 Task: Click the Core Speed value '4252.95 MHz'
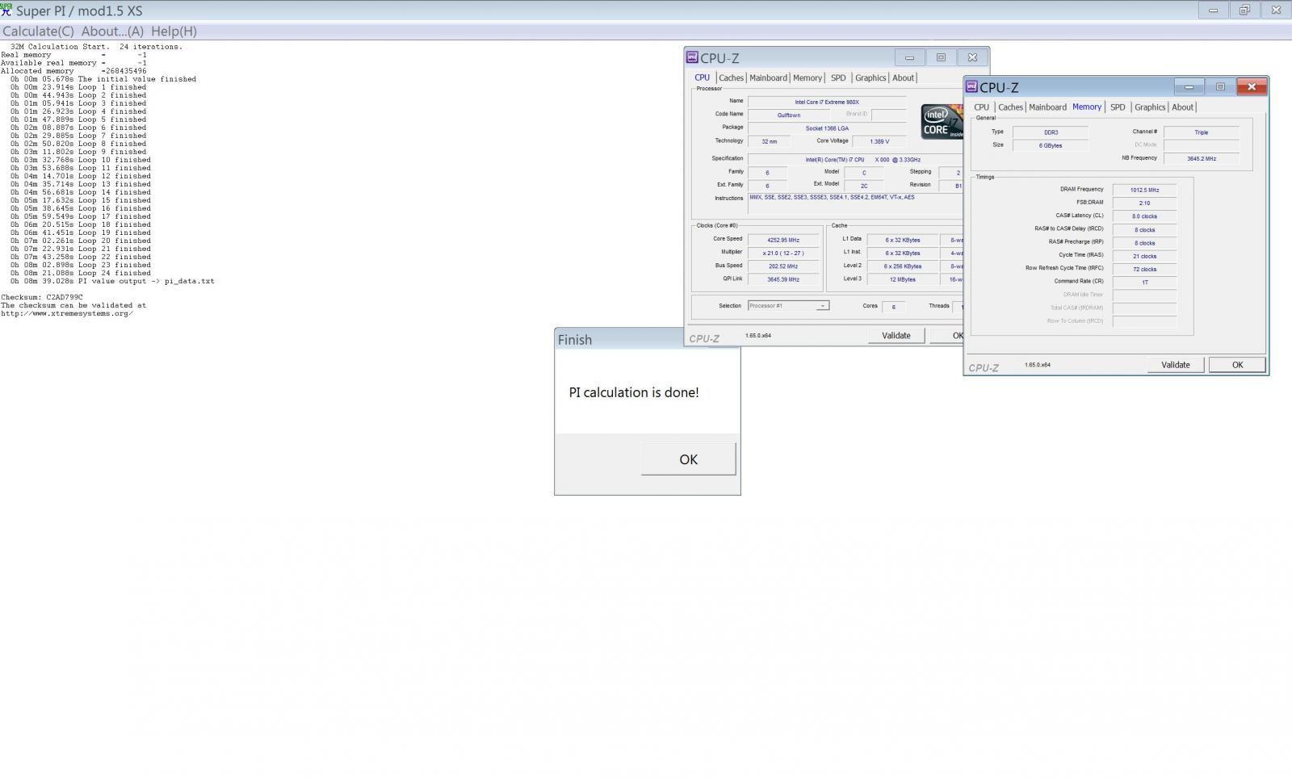[782, 240]
